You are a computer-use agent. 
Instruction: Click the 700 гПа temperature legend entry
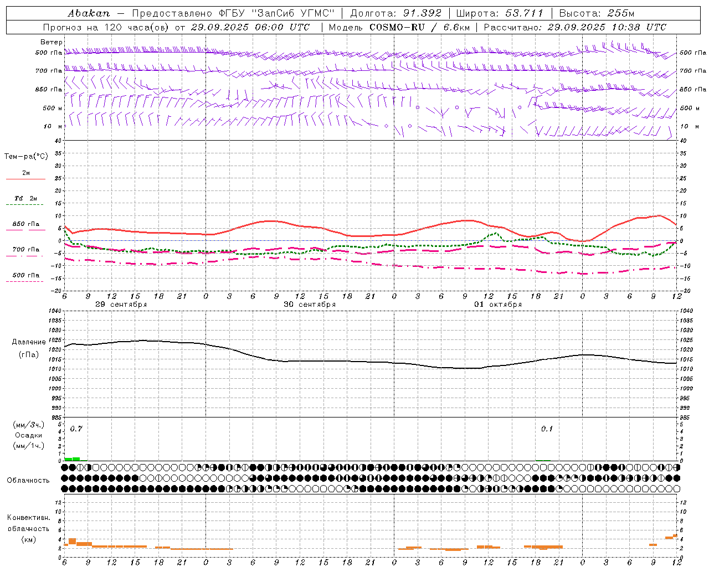[25, 250]
